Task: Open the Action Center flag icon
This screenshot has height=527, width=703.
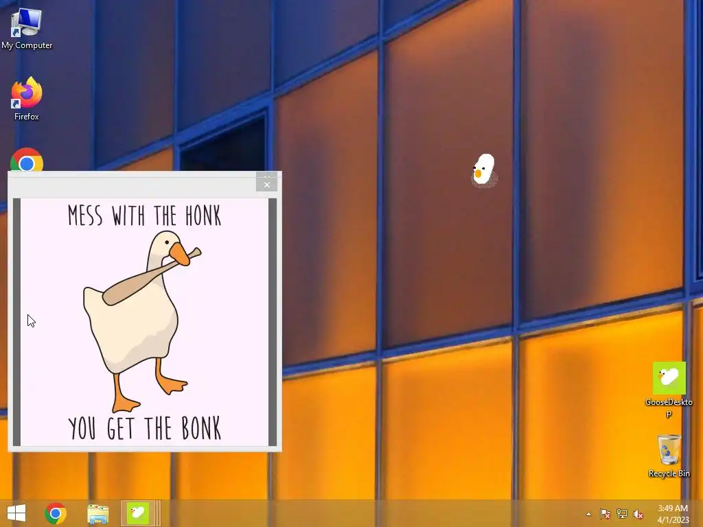Action: (x=606, y=514)
